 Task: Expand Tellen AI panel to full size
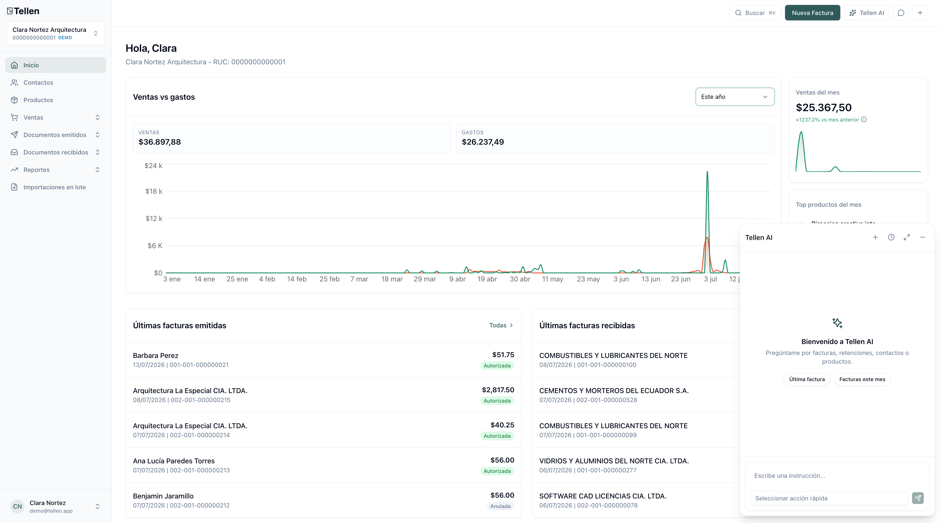coord(907,237)
